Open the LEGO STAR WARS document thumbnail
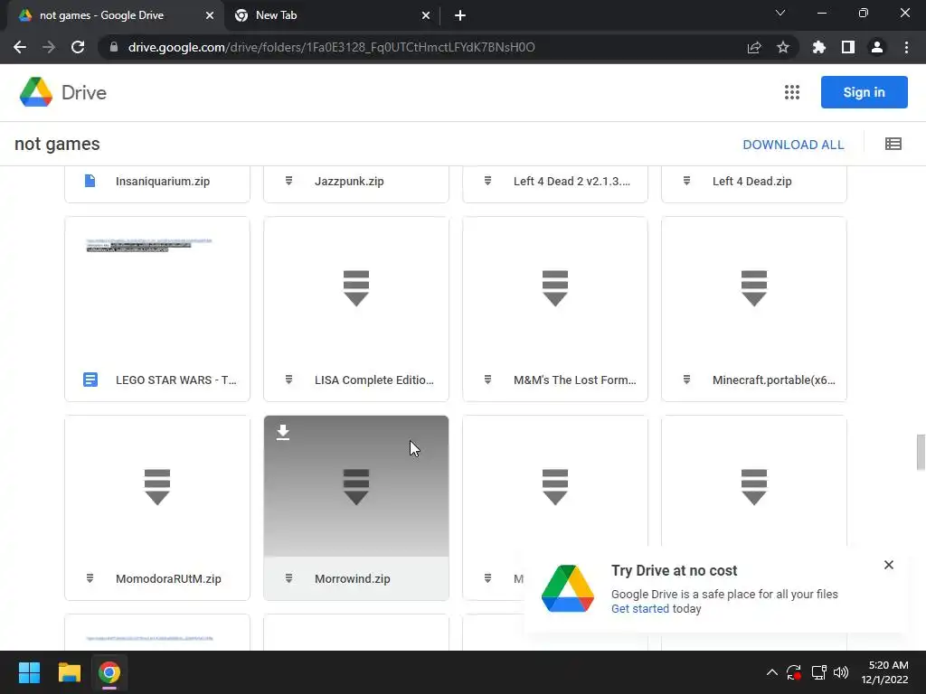Image resolution: width=926 pixels, height=694 pixels. (157, 287)
